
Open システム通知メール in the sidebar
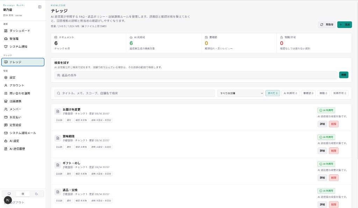pos(23,133)
